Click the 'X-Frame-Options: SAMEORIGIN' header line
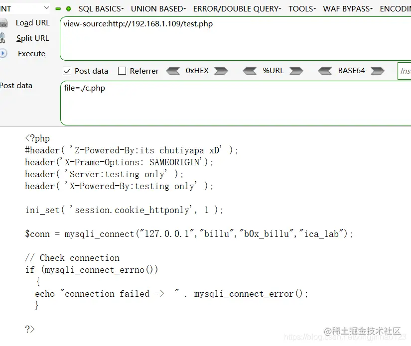This screenshot has width=411, height=346. pos(119,162)
